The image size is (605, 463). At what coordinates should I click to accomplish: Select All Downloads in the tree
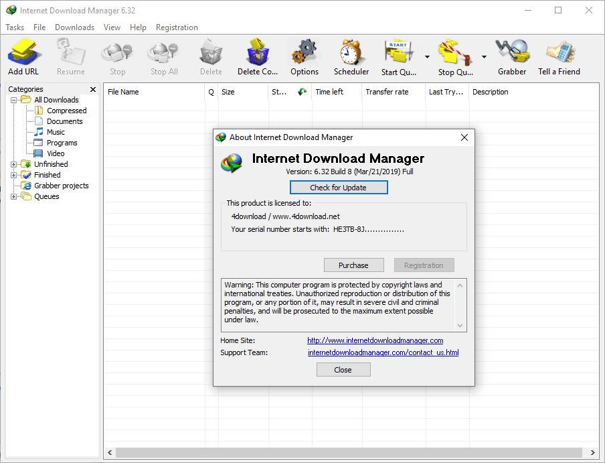(x=56, y=100)
